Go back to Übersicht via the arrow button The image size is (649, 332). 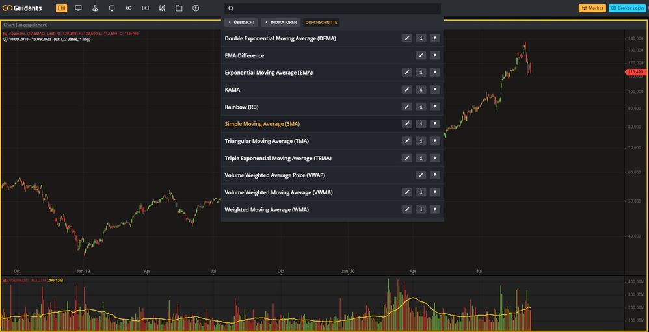[x=241, y=22]
